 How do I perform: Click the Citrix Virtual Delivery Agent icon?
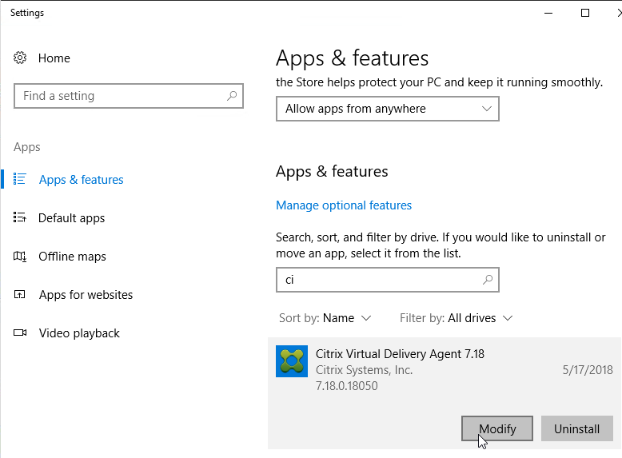[292, 361]
